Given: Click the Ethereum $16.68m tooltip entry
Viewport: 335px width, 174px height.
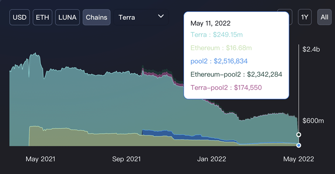Looking at the screenshot, I should tap(221, 48).
